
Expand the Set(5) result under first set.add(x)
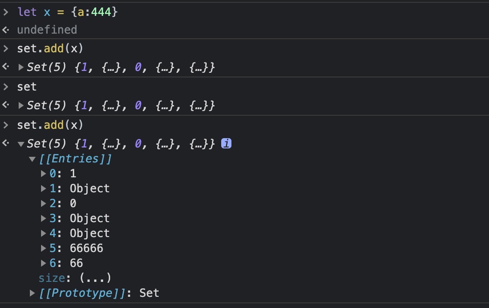click(x=21, y=67)
